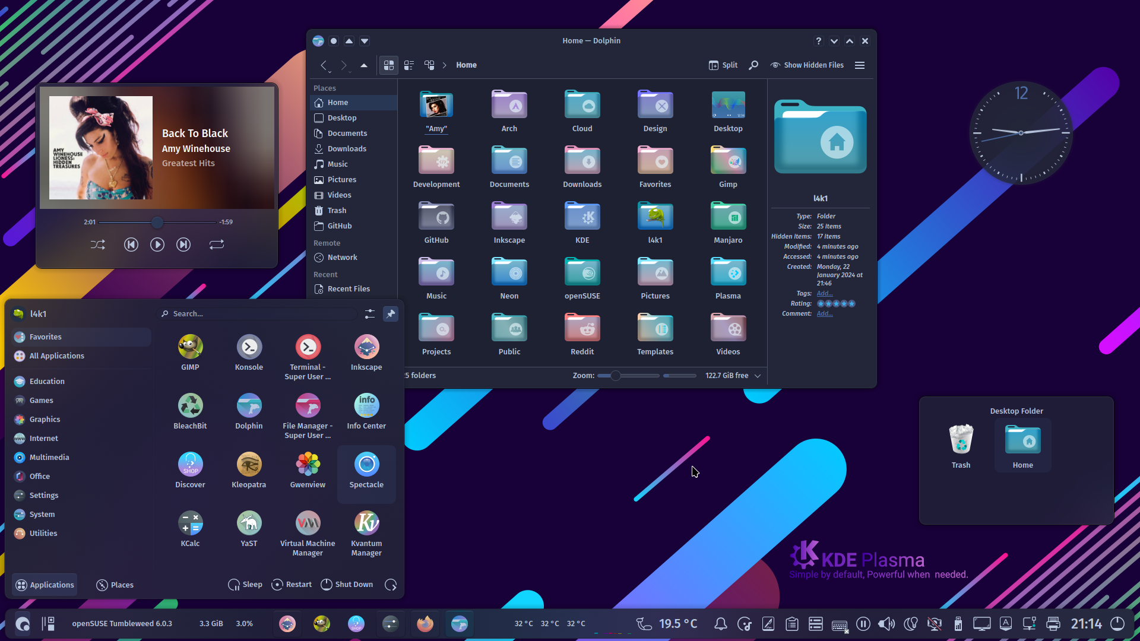Toggle repeat in the music player
1140x641 pixels.
click(217, 245)
